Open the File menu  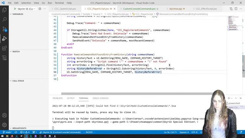(10, 3)
